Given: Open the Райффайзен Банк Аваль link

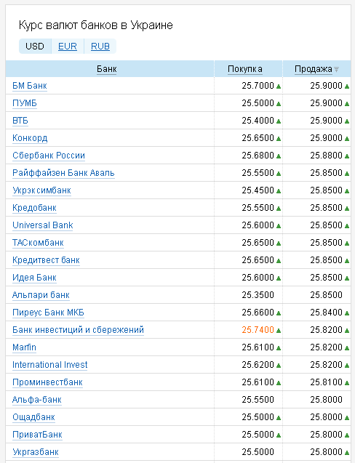Looking at the screenshot, I should click(63, 173).
